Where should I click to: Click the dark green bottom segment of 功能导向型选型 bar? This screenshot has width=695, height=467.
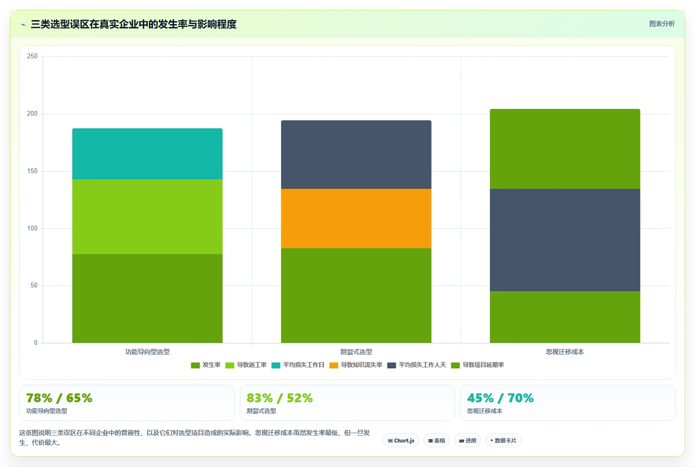(147, 298)
